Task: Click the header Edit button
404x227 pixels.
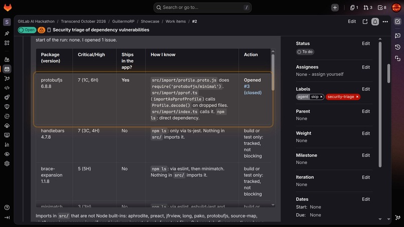Action: tap(352, 22)
